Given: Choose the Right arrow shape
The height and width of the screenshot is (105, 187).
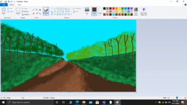Looking at the screenshot, I should tap(63, 12).
